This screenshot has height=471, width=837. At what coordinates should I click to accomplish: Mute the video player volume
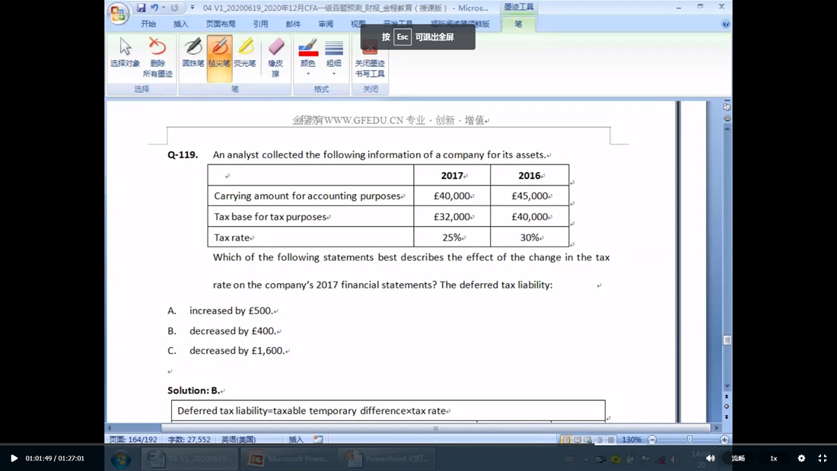711,458
